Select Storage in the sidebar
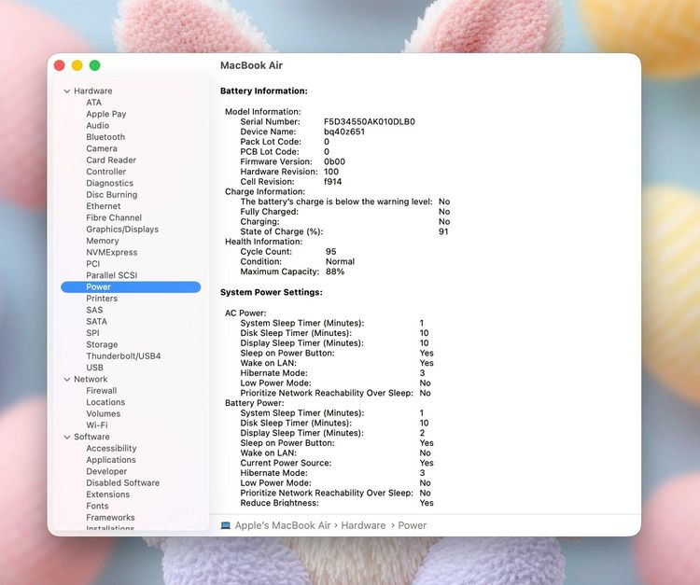The image size is (700, 585). (x=103, y=344)
